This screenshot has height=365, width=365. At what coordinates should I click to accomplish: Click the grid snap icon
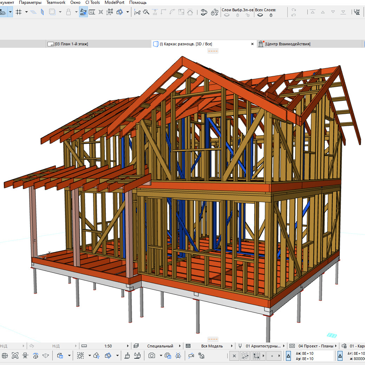[19, 12]
